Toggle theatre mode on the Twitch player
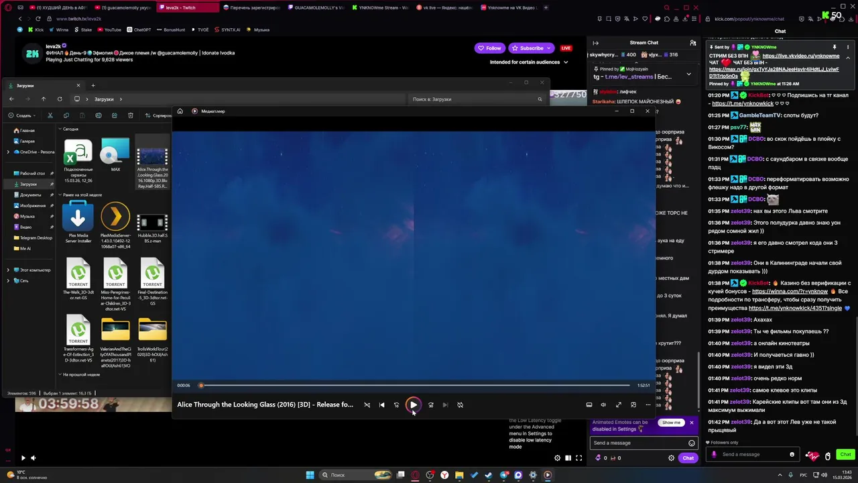The image size is (858, 483). (x=568, y=458)
